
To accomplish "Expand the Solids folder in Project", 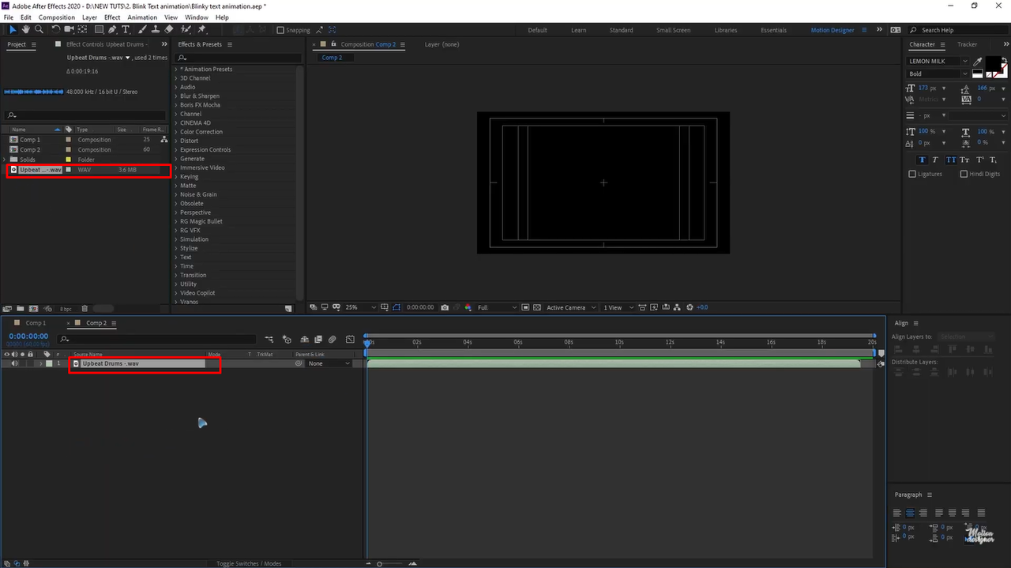I will (5, 160).
